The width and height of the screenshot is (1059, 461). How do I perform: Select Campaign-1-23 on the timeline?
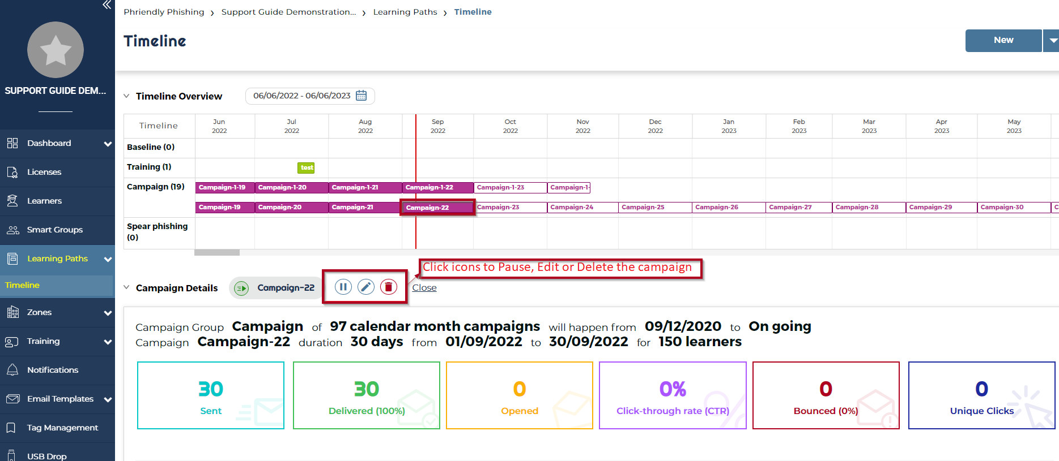point(510,187)
